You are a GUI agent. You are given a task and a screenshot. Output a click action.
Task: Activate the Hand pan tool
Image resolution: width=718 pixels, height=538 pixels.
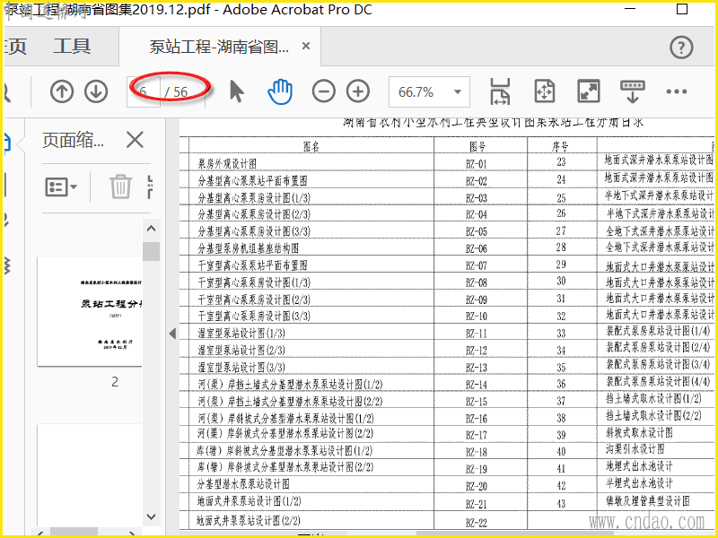point(280,91)
